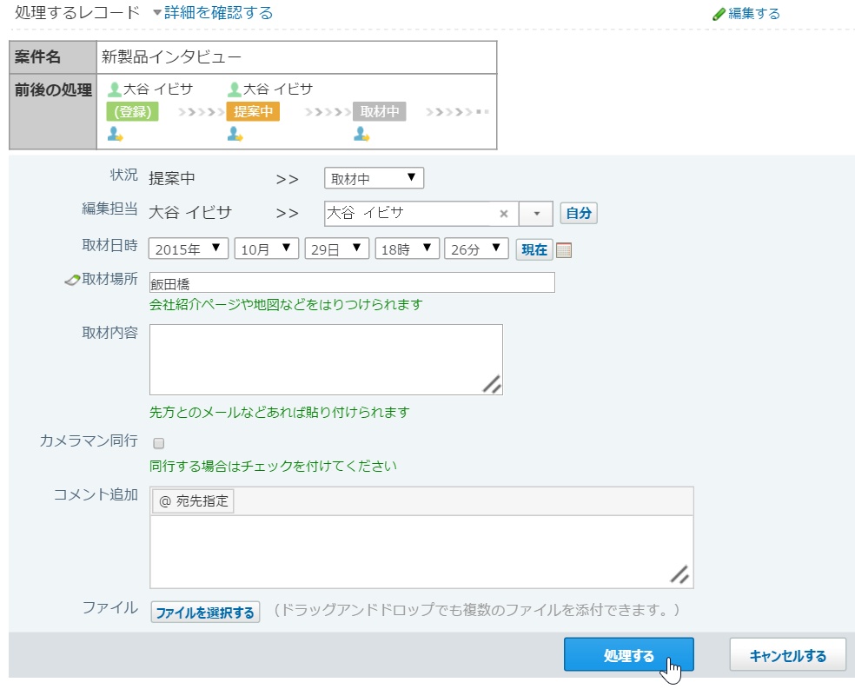Expand 詳細を確認する record details
This screenshot has width=855, height=689.
point(212,13)
